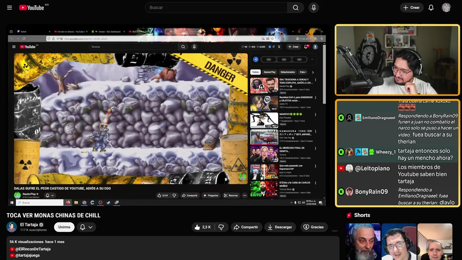Open the Crear menu in the top bar
The height and width of the screenshot is (260, 462).
click(411, 8)
